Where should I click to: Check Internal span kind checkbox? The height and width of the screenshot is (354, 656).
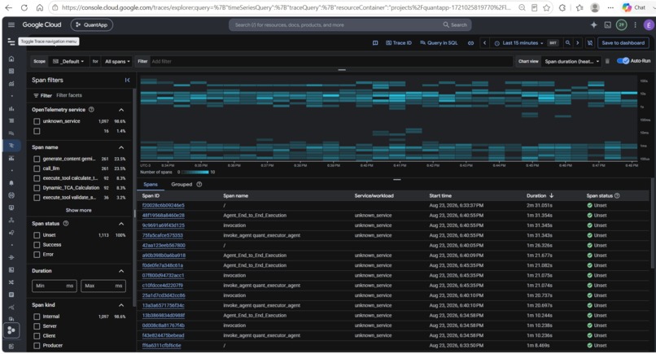[x=37, y=317]
